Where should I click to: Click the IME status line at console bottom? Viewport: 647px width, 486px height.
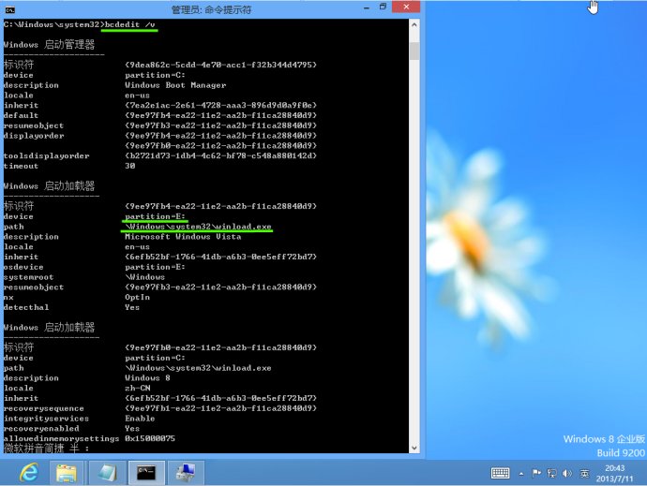pyautogui.click(x=46, y=449)
